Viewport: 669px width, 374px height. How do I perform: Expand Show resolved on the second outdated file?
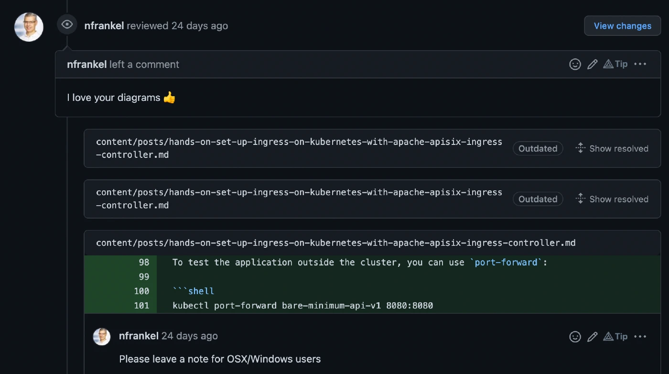(x=612, y=199)
